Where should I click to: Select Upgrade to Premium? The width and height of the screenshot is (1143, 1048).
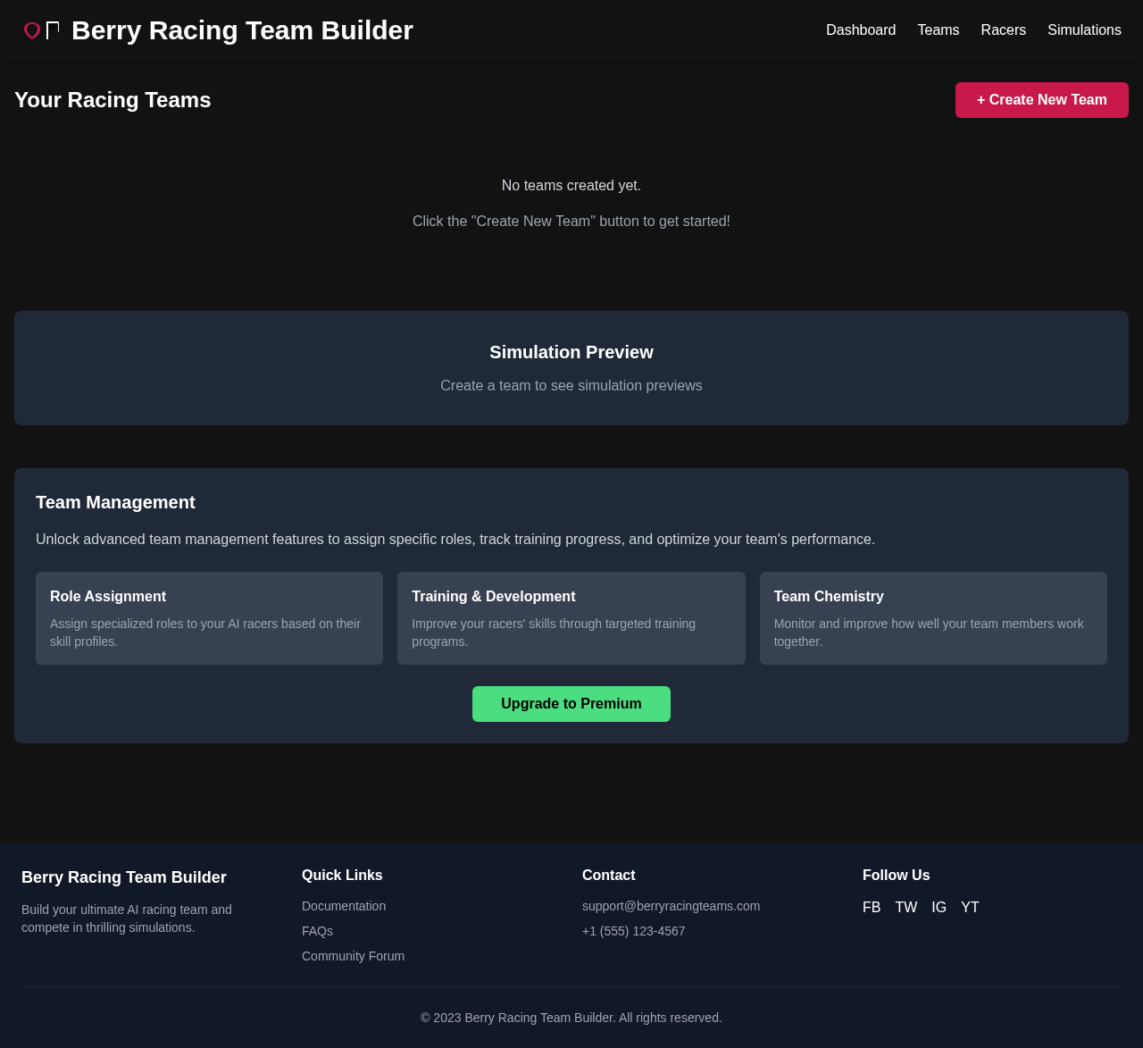click(571, 702)
